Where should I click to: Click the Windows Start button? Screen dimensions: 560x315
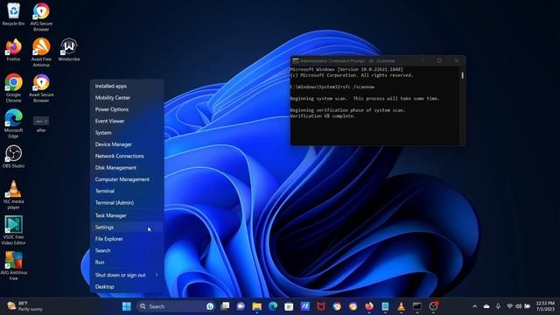pyautogui.click(x=126, y=306)
